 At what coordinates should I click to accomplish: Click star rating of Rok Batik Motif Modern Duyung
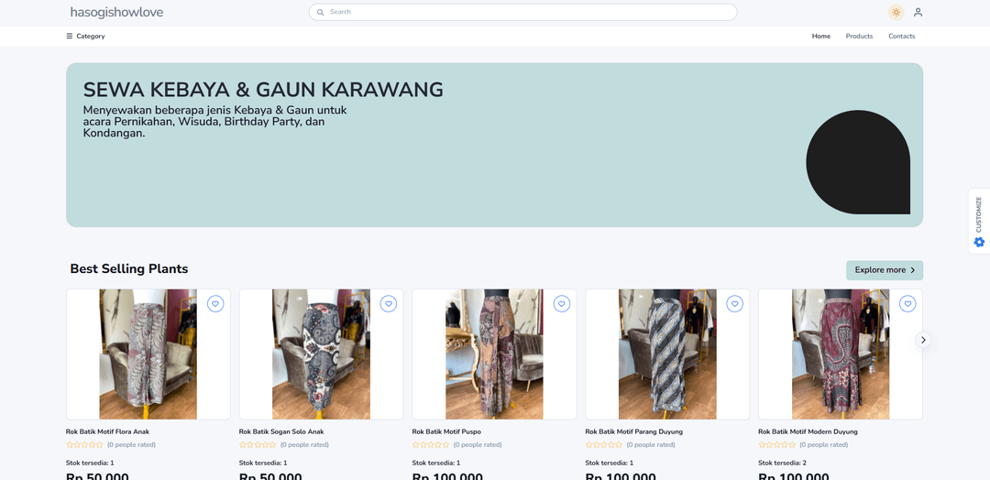click(776, 444)
